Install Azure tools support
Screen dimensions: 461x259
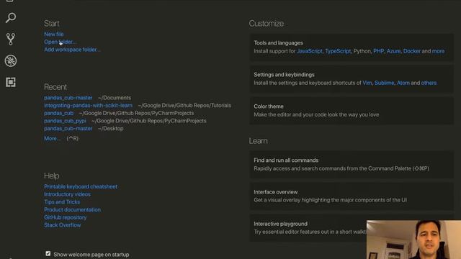click(x=394, y=51)
